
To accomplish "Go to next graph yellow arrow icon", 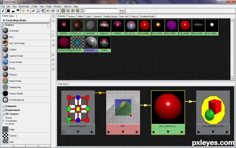I will [x=28, y=11].
